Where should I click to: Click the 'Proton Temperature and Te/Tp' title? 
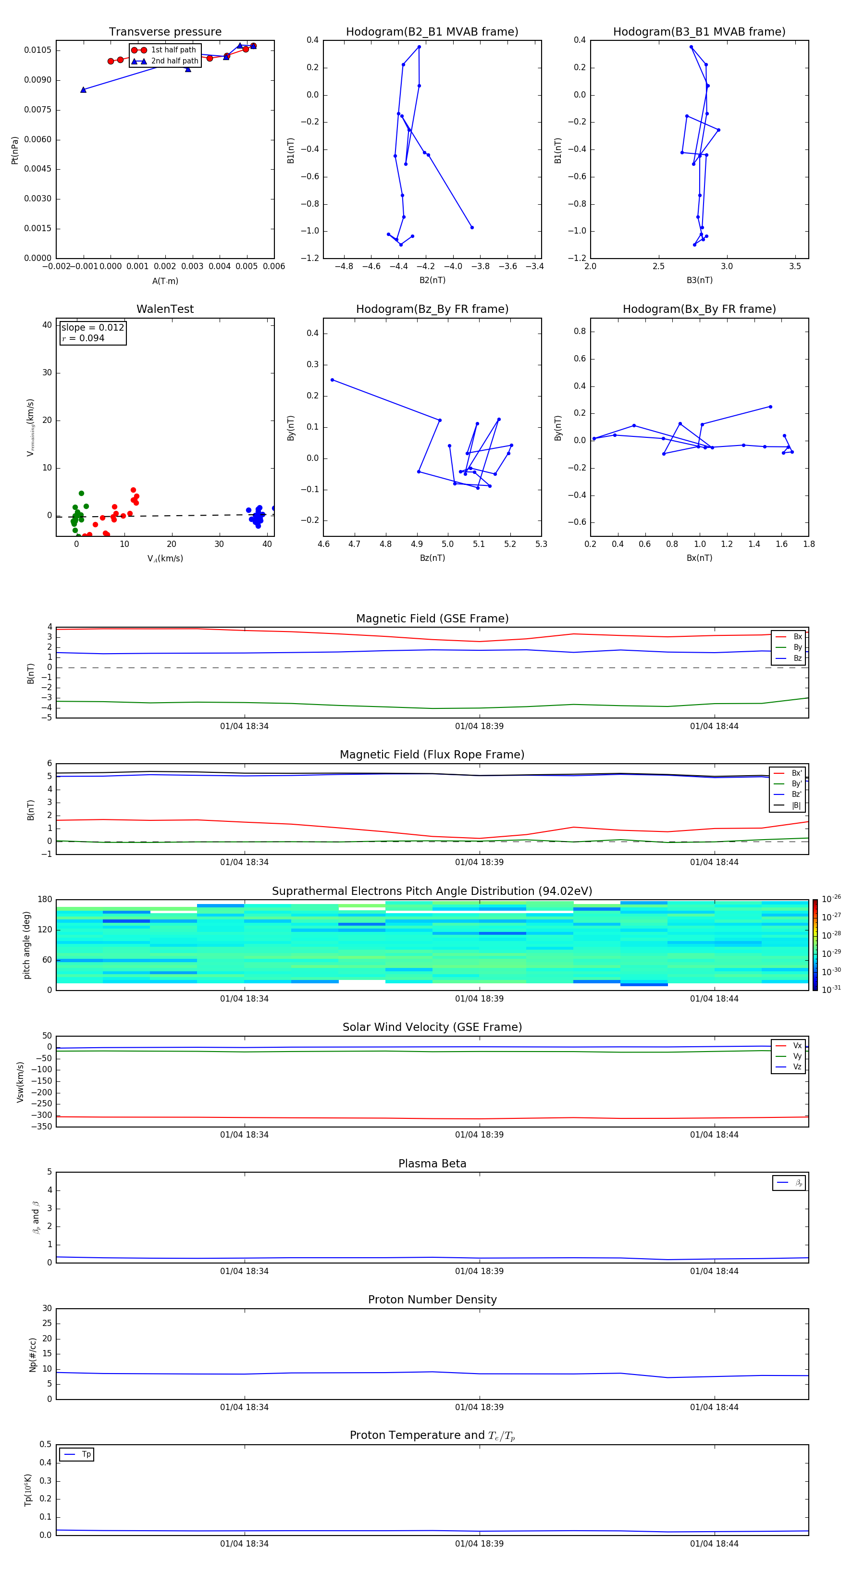click(432, 1436)
